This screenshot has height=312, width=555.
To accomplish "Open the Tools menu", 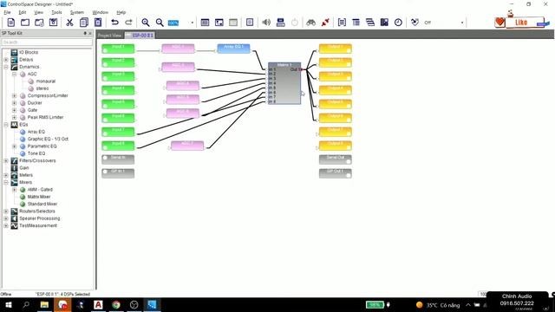I will click(56, 12).
